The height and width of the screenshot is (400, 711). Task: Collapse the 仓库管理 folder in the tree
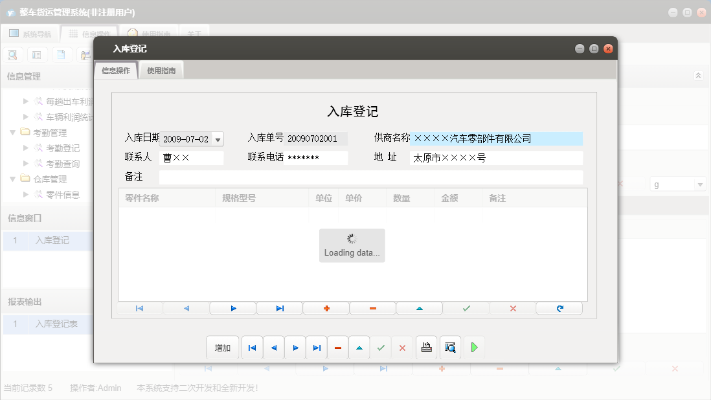click(x=14, y=179)
